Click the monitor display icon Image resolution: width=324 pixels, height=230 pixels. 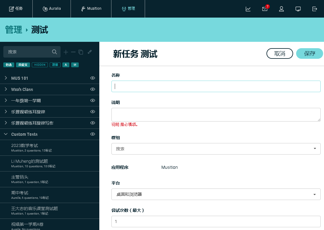298,9
